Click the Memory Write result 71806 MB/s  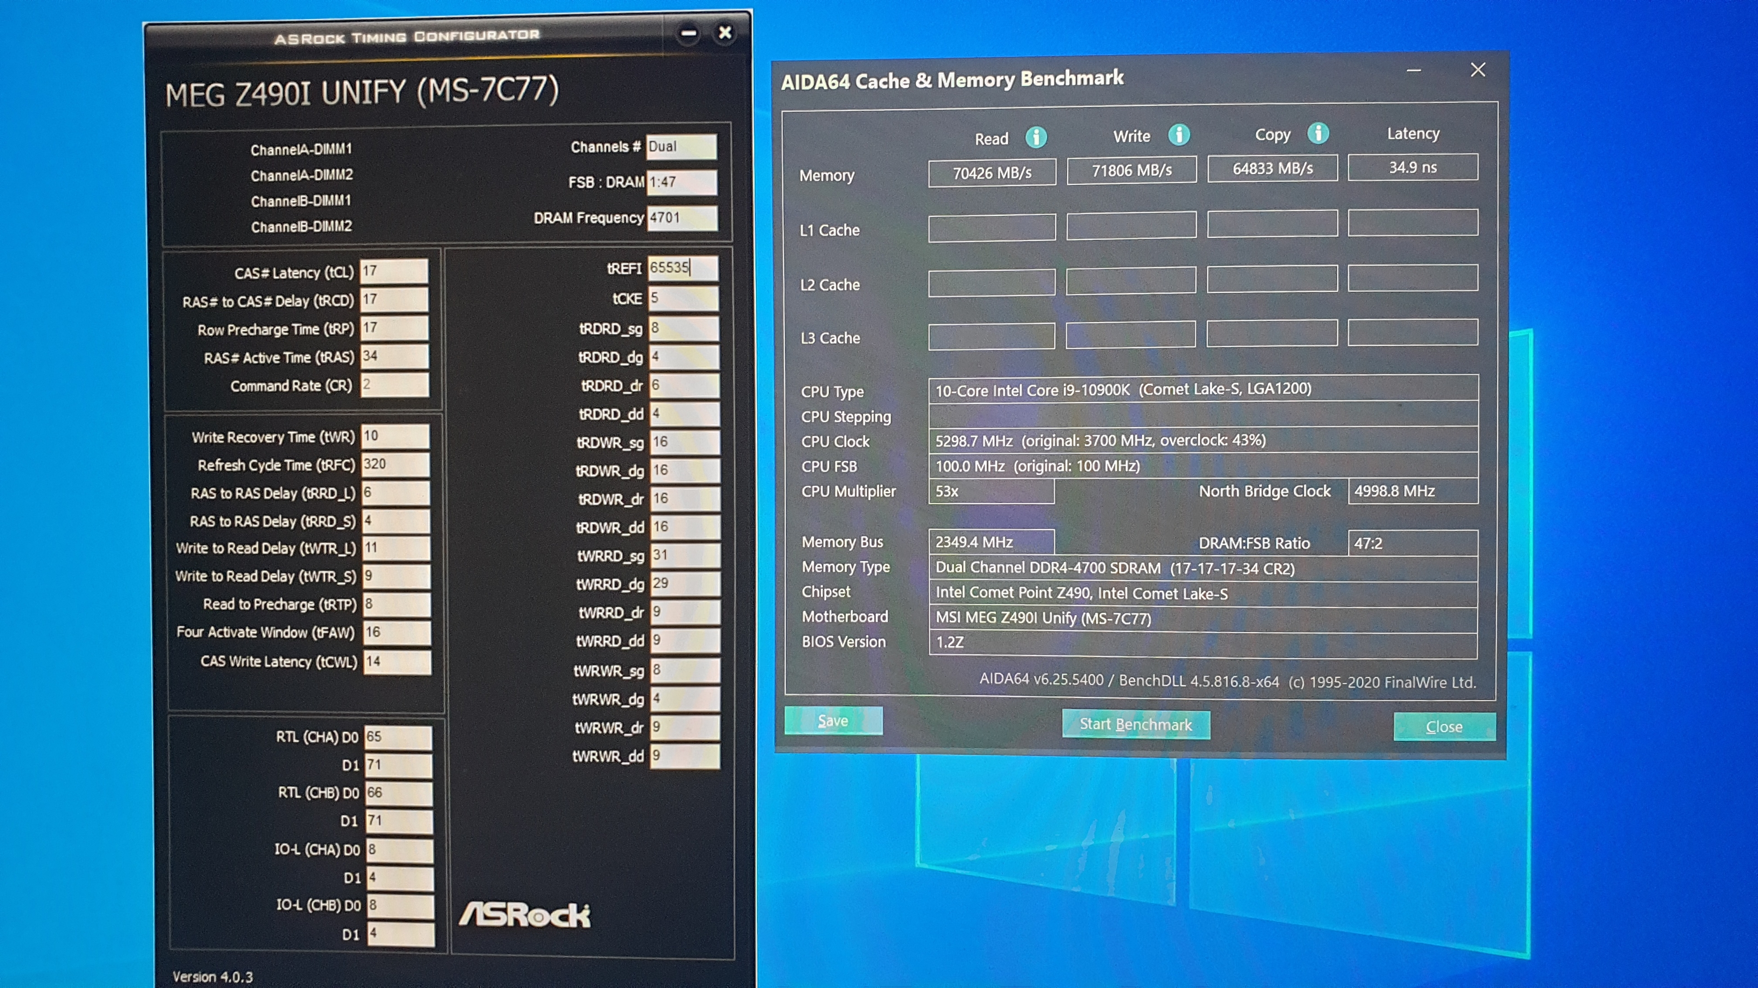coord(1132,171)
